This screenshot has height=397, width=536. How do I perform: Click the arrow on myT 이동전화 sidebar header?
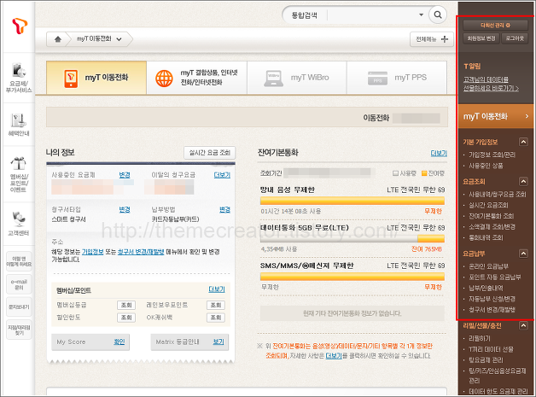(x=527, y=116)
